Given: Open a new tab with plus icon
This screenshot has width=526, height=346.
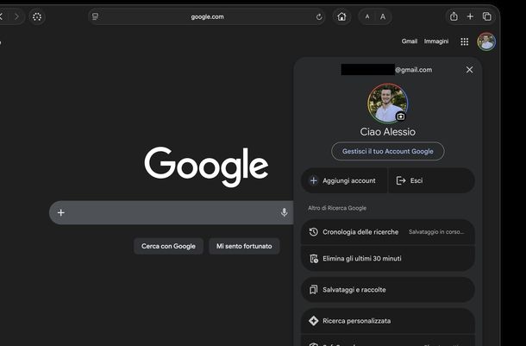Looking at the screenshot, I should pos(470,16).
